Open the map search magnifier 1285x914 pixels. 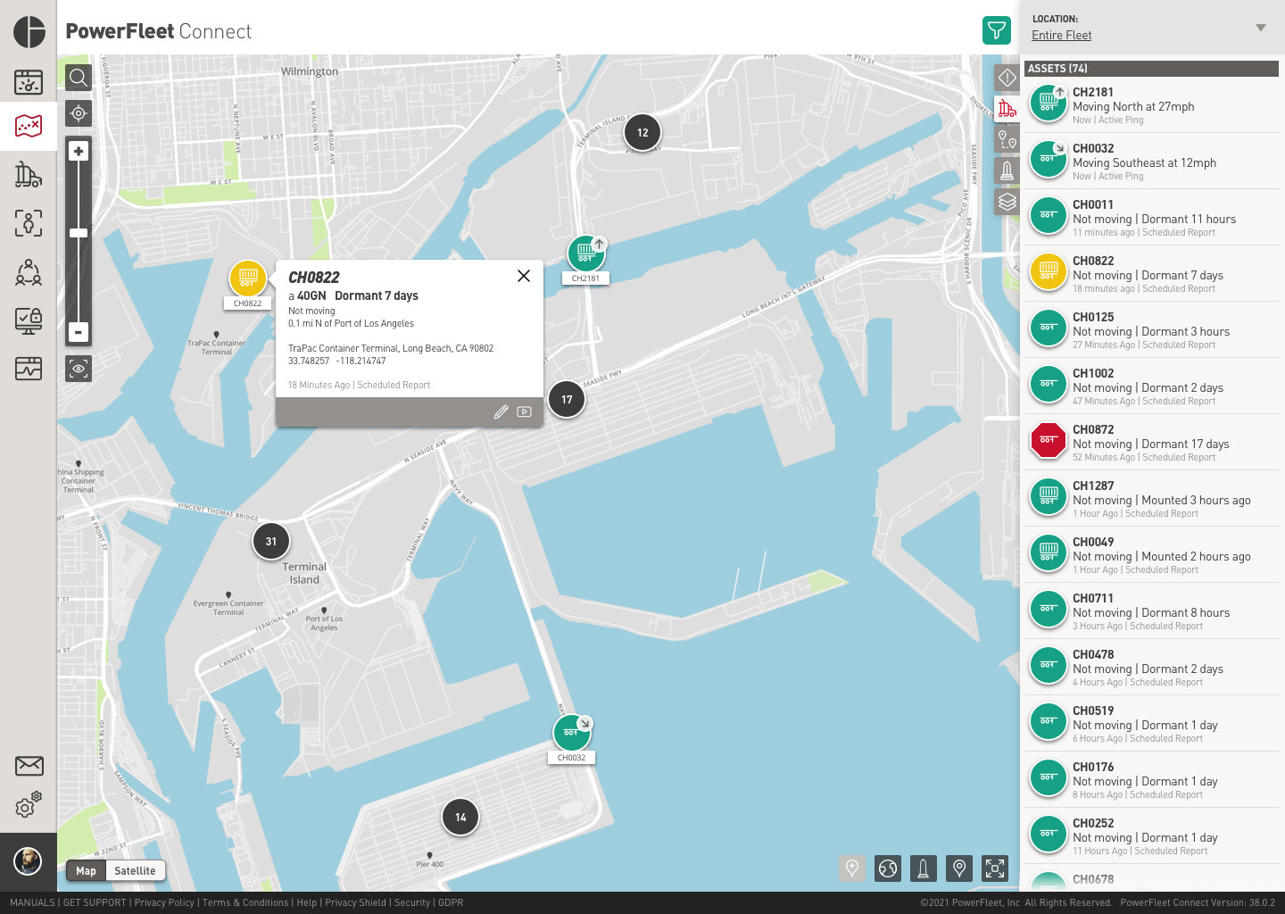click(x=79, y=78)
